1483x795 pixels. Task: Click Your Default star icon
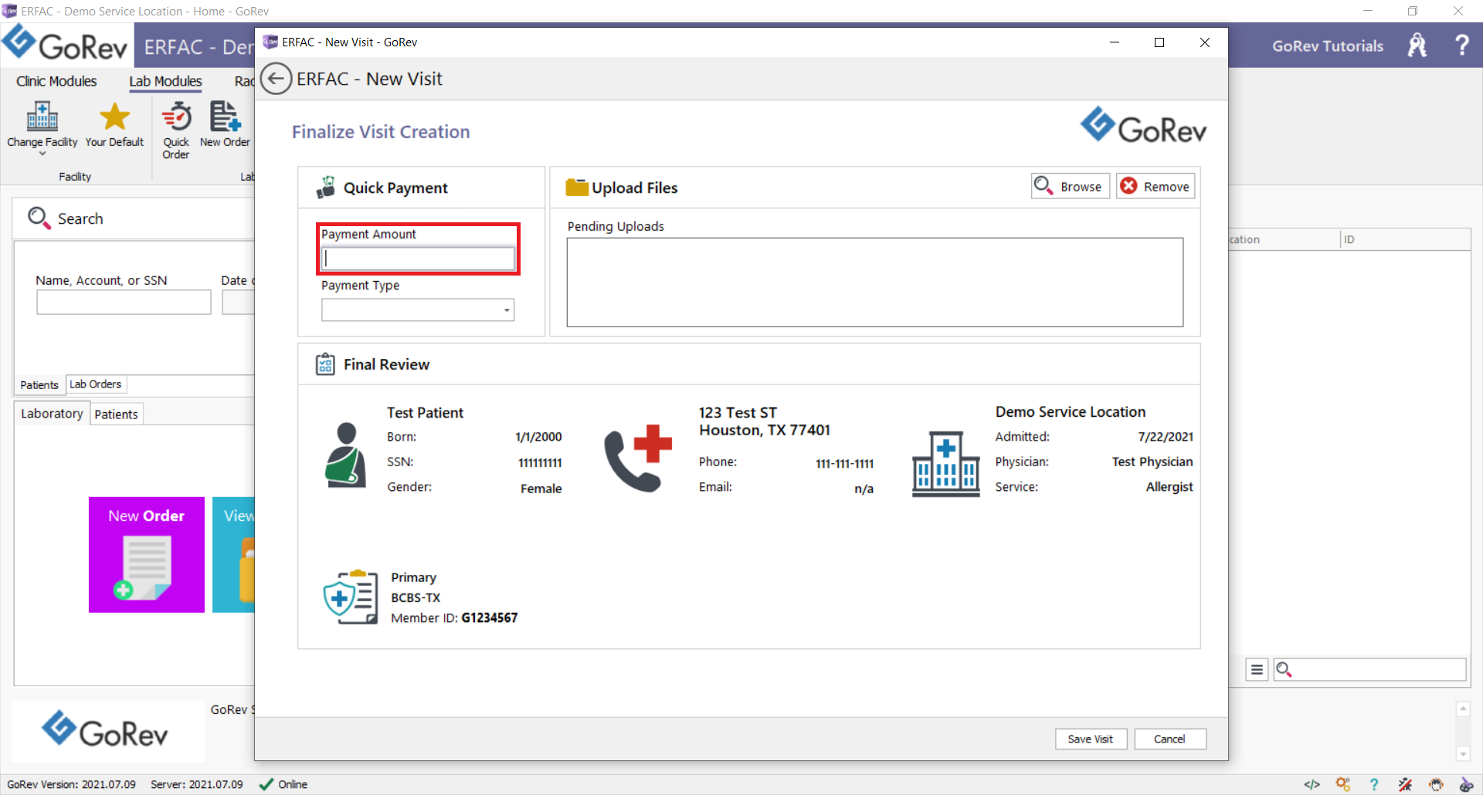pos(114,117)
